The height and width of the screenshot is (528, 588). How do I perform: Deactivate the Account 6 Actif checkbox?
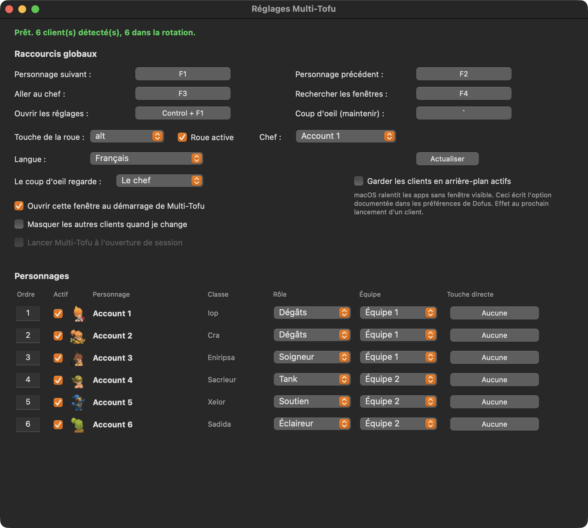[58, 424]
